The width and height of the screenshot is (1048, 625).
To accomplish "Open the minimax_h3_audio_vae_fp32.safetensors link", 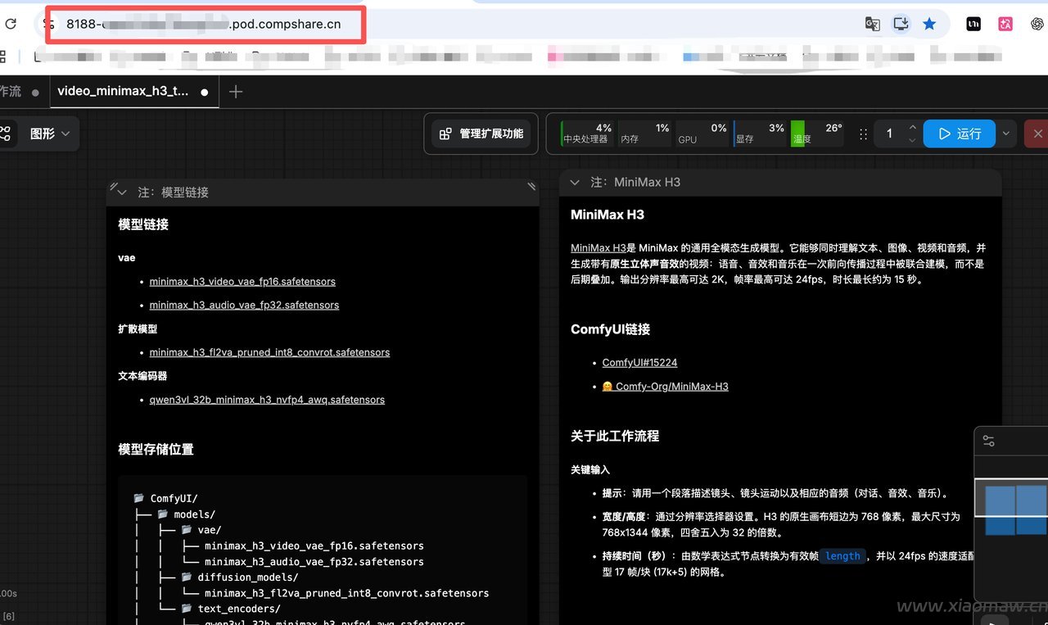I will coord(244,305).
